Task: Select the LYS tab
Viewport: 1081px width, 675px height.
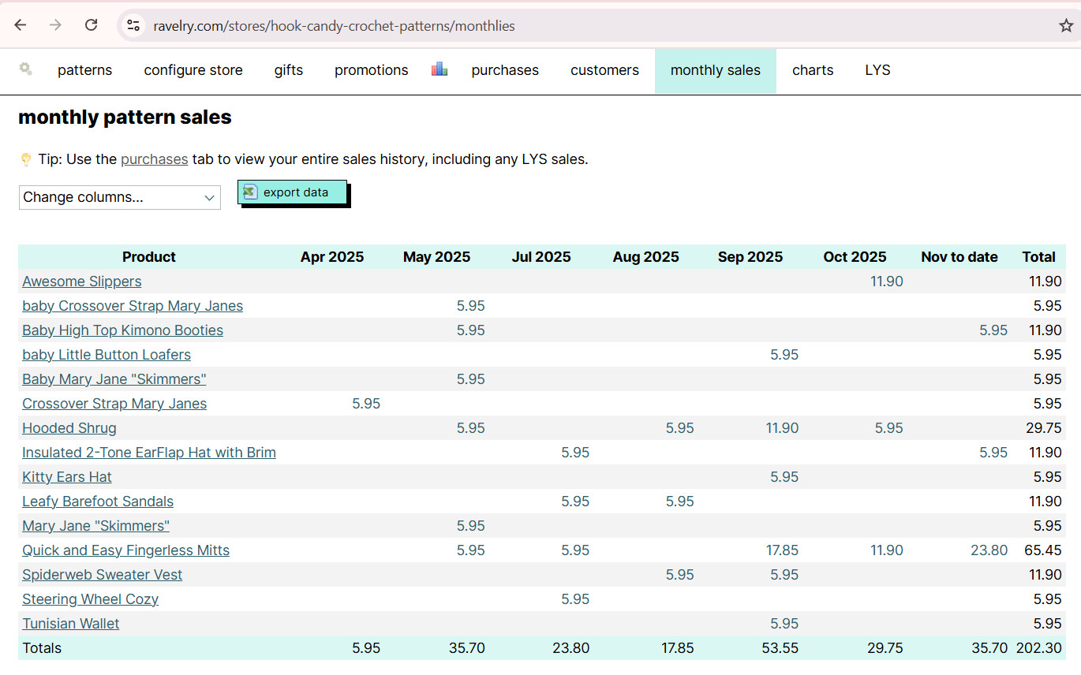Action: coord(877,70)
